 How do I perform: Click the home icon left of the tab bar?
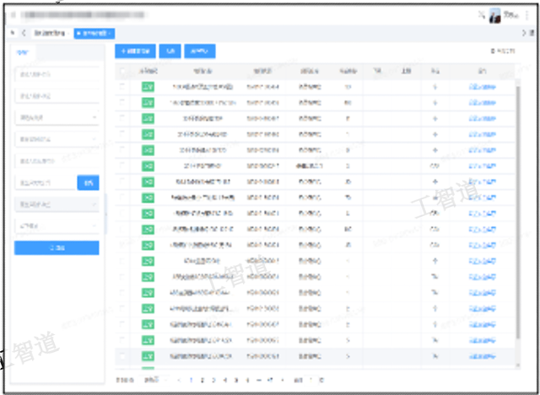(x=12, y=33)
